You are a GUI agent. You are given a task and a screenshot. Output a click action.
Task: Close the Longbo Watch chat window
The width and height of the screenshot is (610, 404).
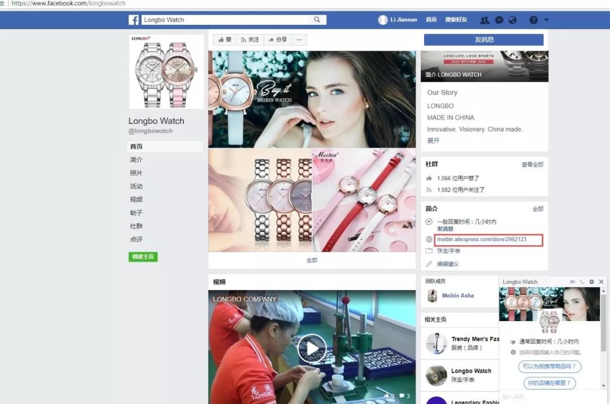tap(601, 282)
